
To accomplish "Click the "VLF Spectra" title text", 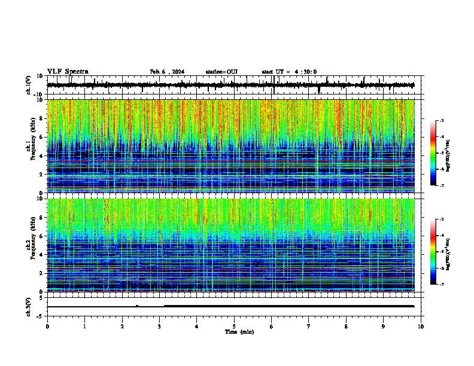I will pos(68,72).
